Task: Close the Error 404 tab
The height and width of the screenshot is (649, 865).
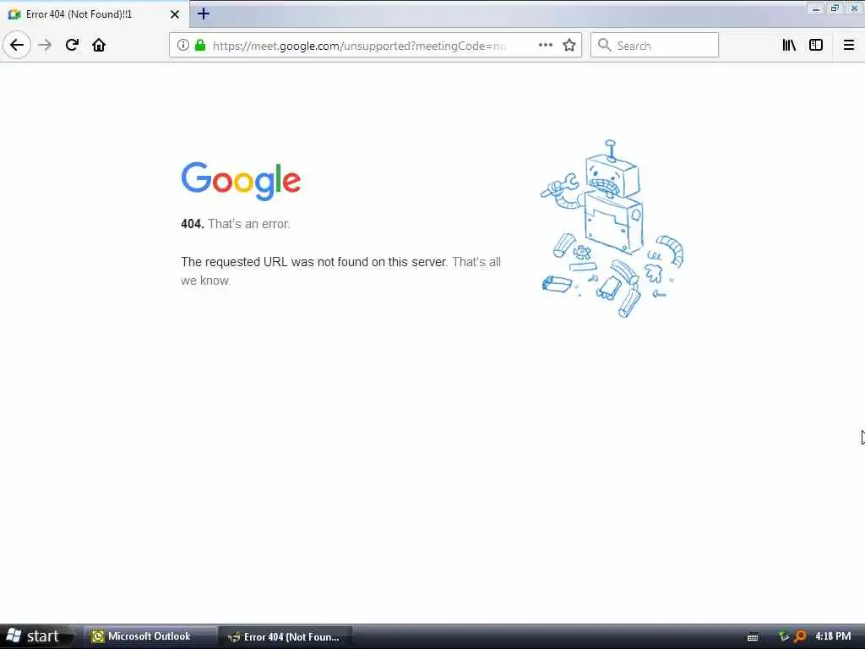Action: click(175, 14)
